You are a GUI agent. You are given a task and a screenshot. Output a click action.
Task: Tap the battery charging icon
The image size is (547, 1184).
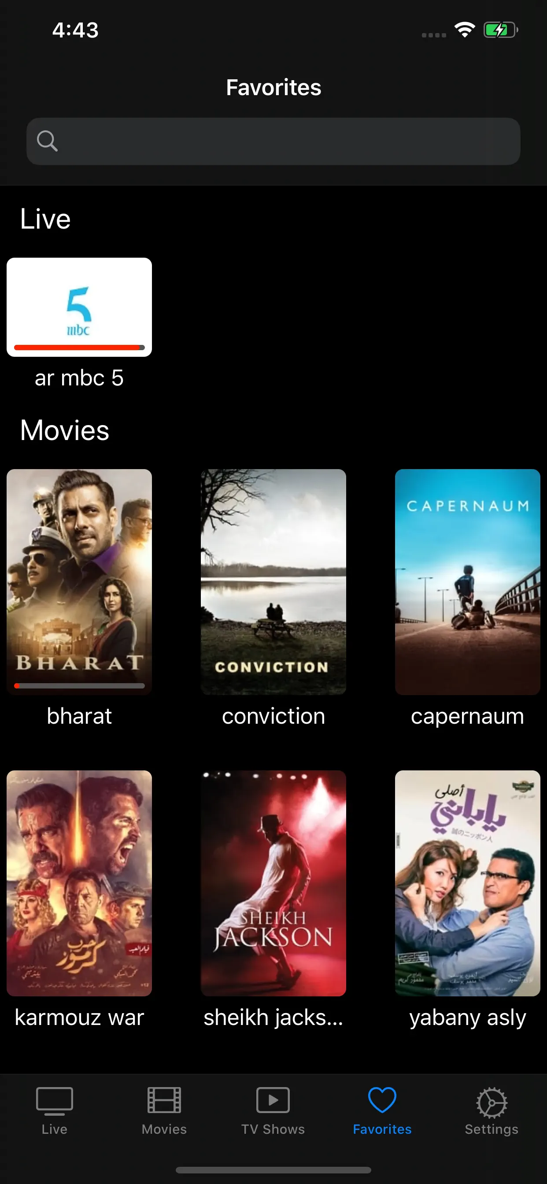501,30
